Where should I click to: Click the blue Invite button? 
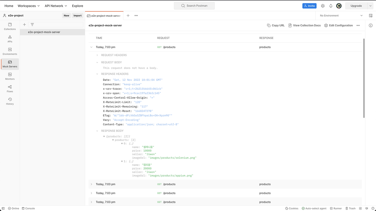310,6
